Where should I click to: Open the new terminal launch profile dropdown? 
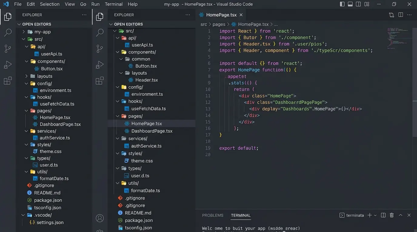pos(375,215)
